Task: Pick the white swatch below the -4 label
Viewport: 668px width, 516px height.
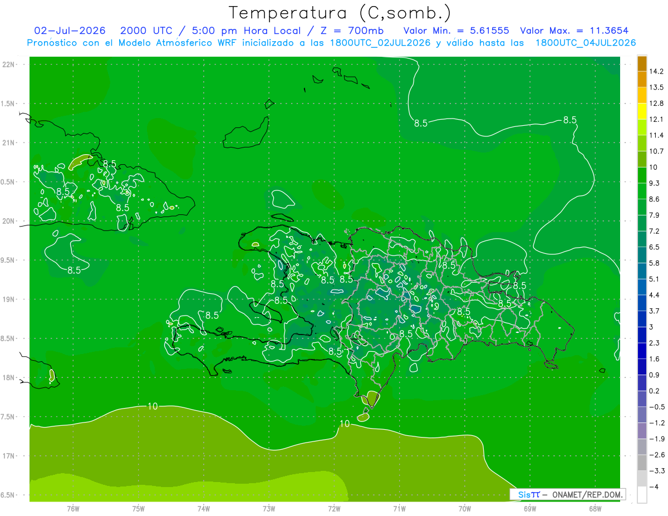Action: point(642,494)
